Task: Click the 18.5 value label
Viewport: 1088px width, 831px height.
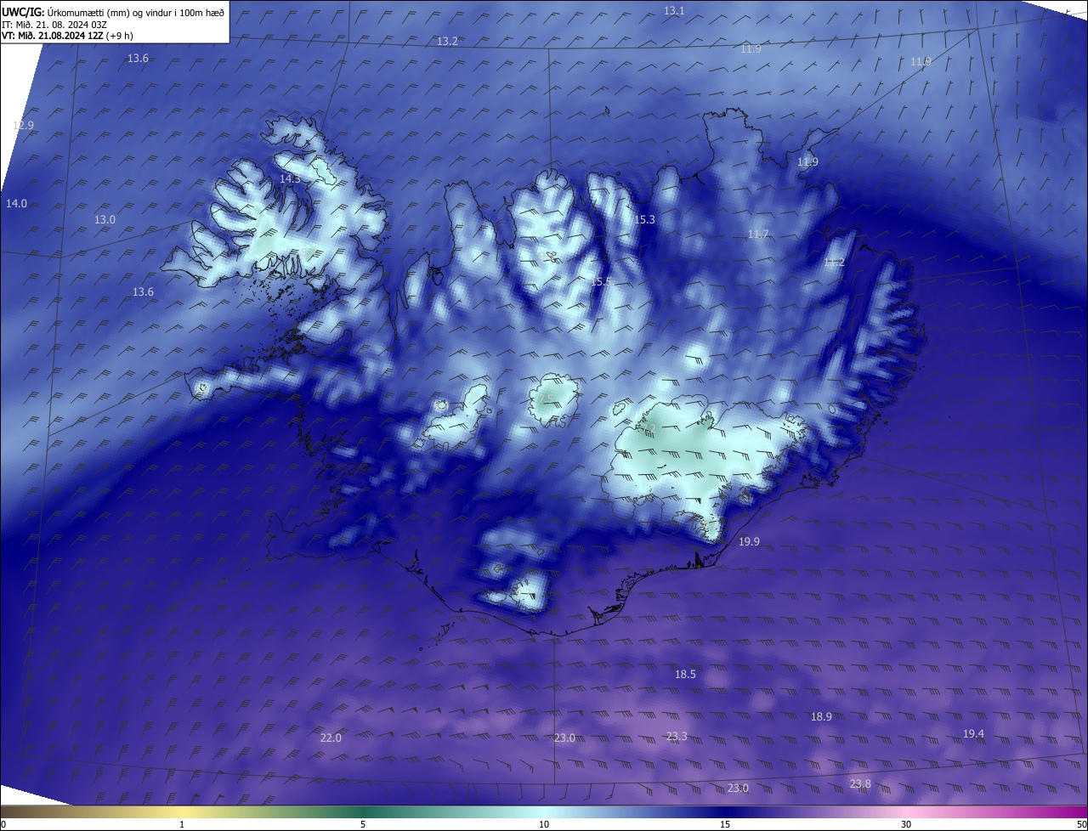Action: pos(685,674)
